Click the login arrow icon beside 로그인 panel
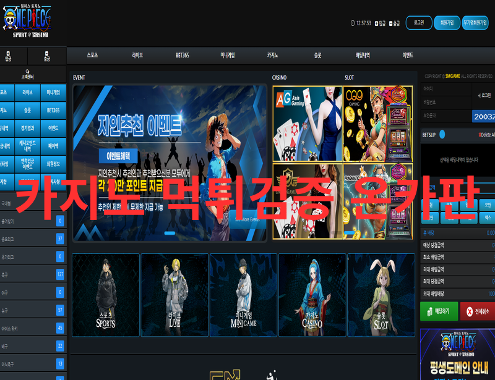Viewport: 495px width, 380px height. click(x=480, y=96)
